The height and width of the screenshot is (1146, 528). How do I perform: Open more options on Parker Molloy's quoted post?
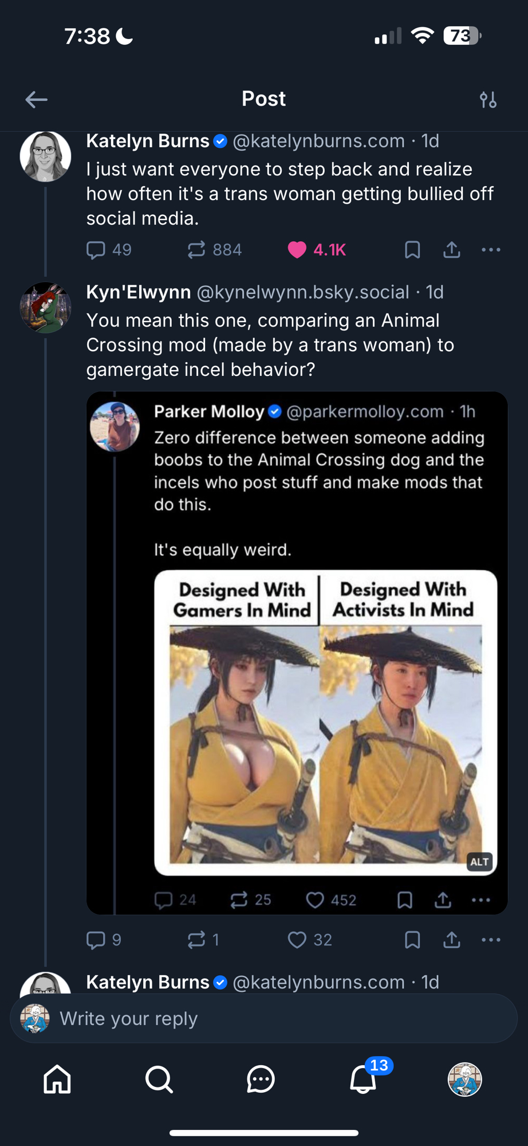coord(480,900)
